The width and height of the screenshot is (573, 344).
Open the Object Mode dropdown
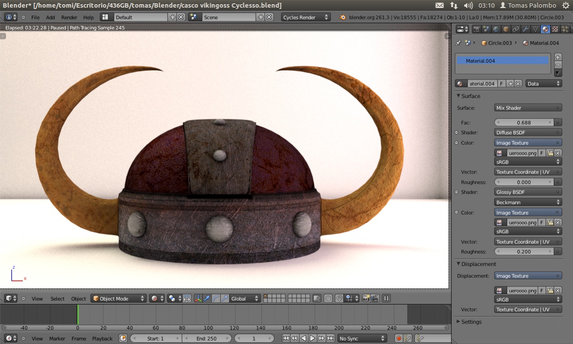[119, 298]
